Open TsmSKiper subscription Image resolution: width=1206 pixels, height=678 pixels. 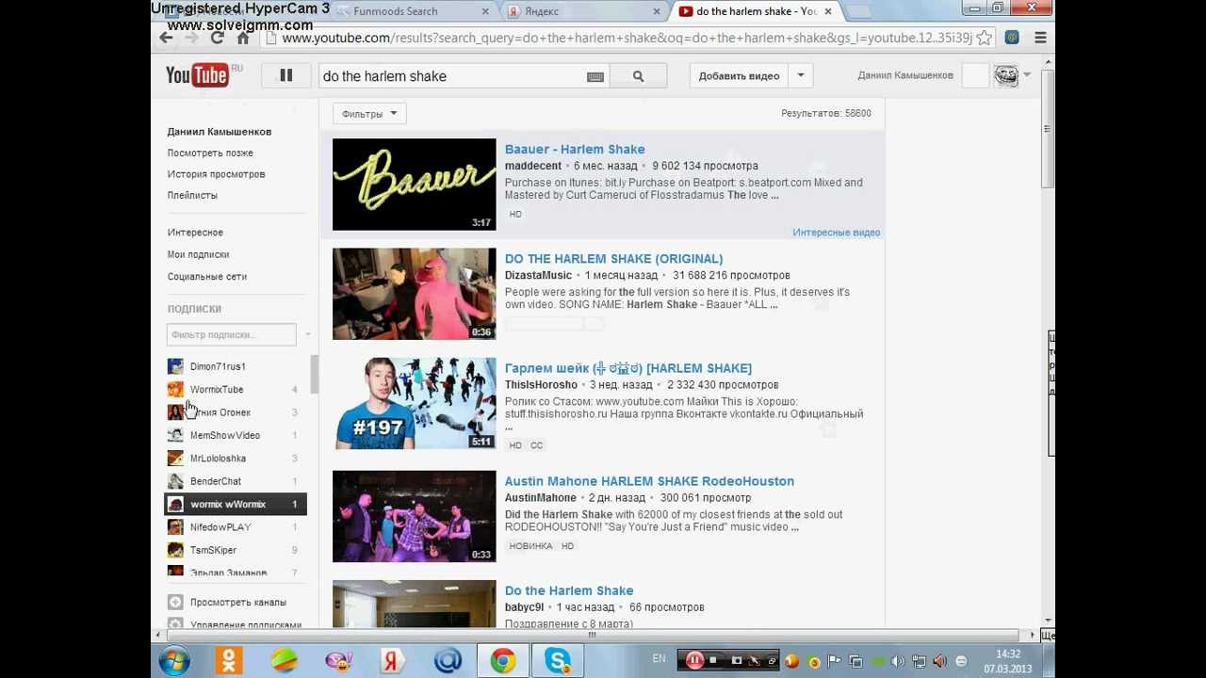(213, 550)
